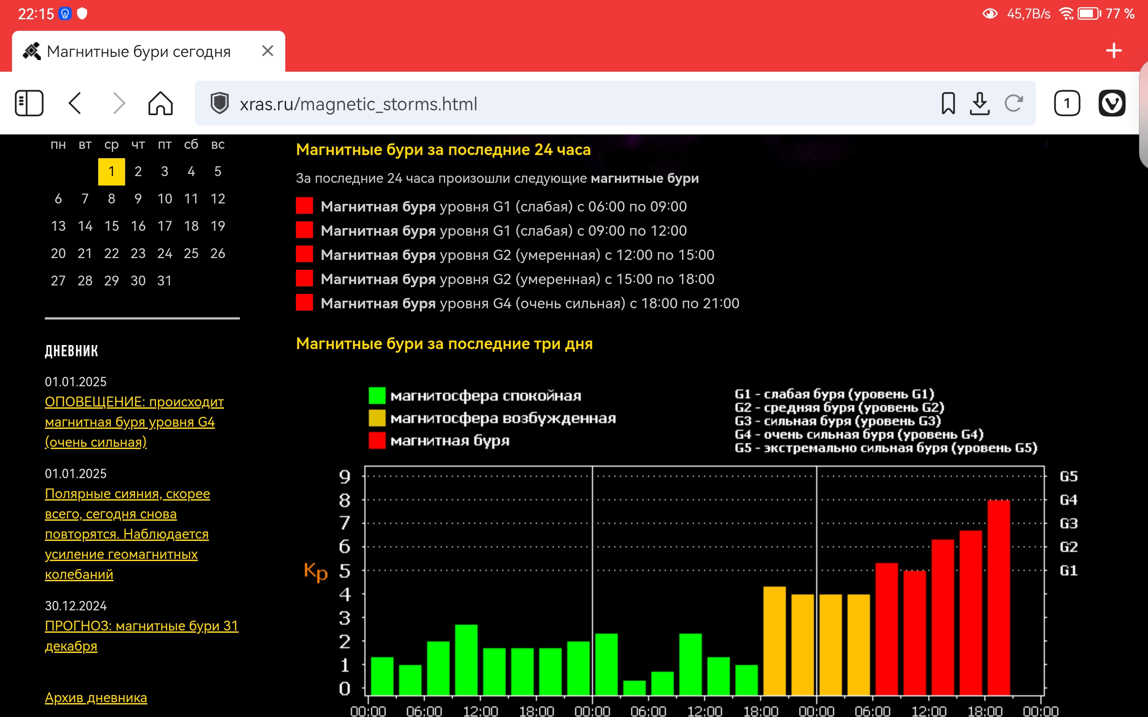This screenshot has width=1148, height=717.
Task: Open the sidebar panel toggle icon
Action: (x=30, y=103)
